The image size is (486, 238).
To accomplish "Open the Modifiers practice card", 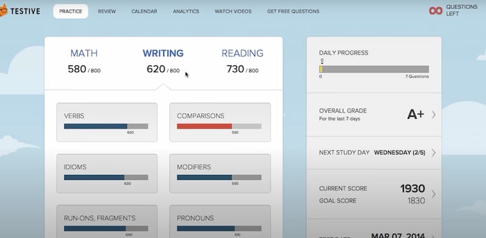I will click(220, 173).
